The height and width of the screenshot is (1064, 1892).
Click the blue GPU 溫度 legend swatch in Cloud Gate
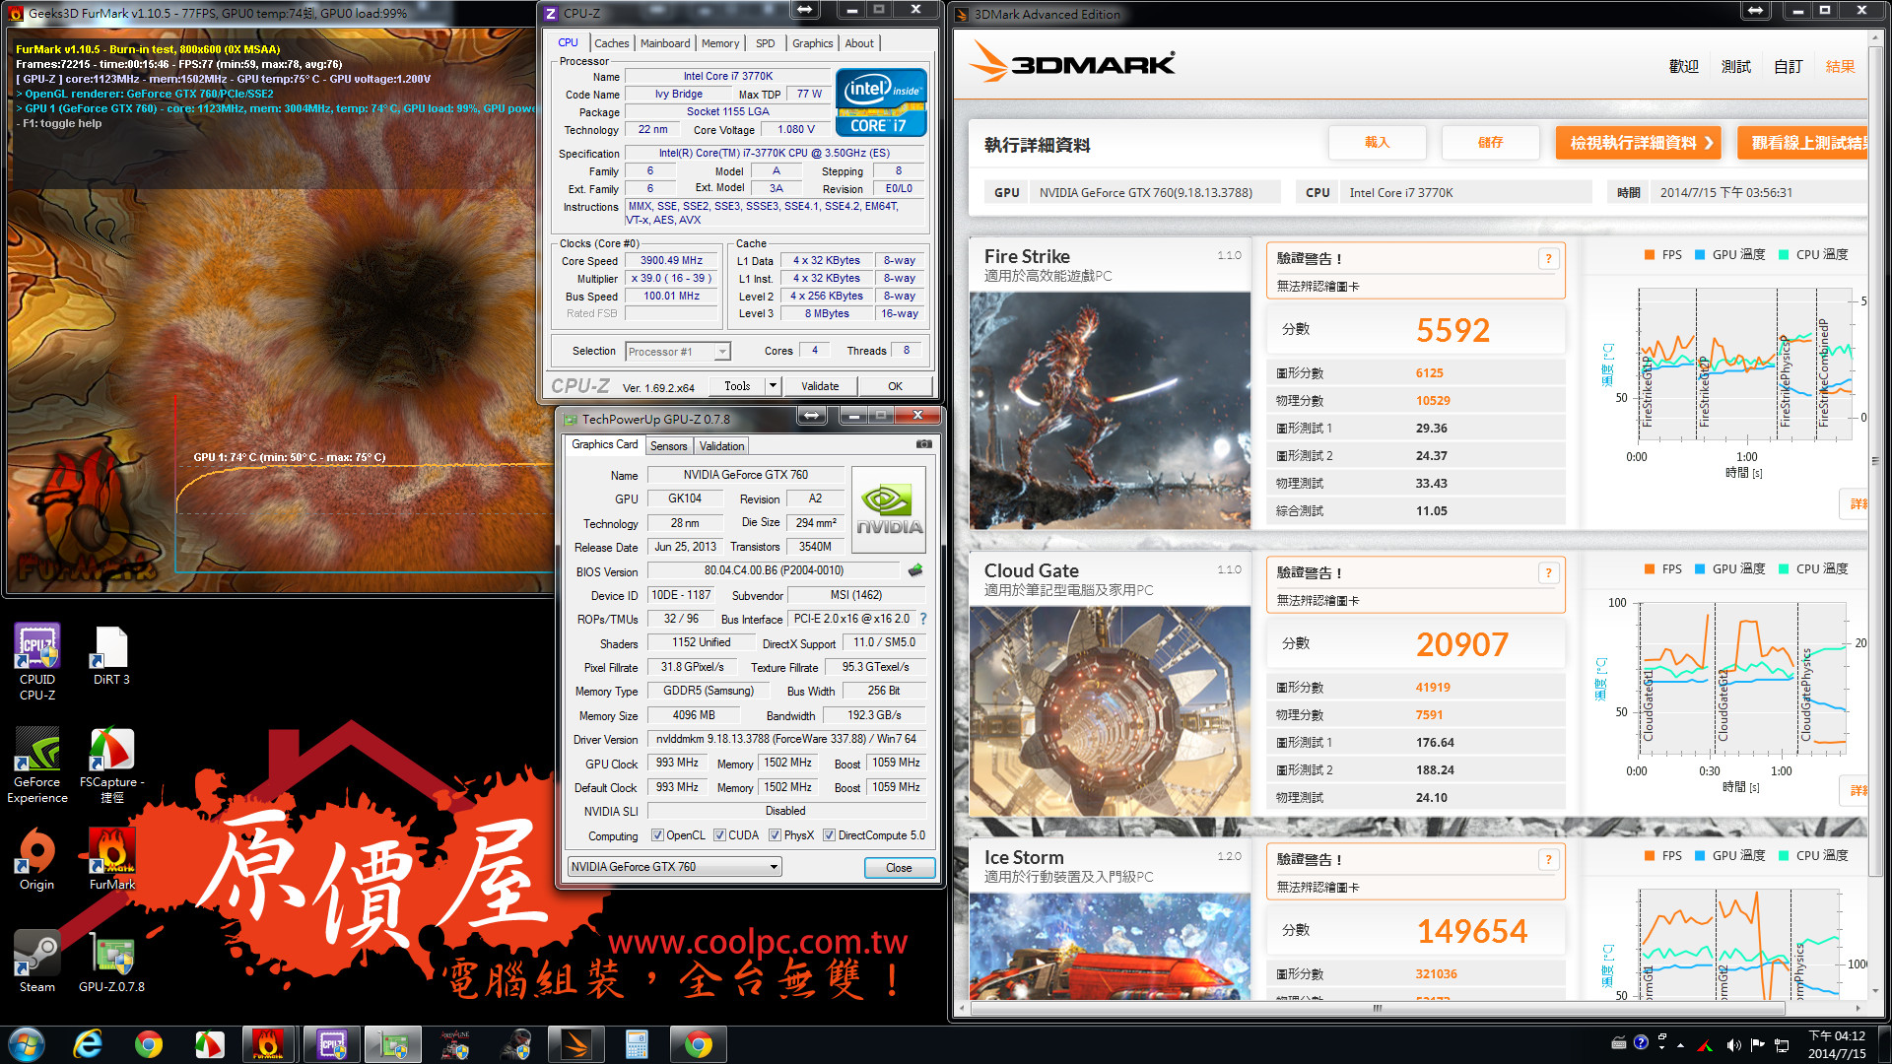click(x=1700, y=569)
